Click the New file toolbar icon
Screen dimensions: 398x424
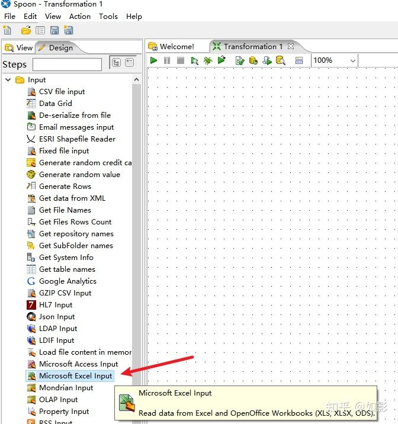pos(7,30)
